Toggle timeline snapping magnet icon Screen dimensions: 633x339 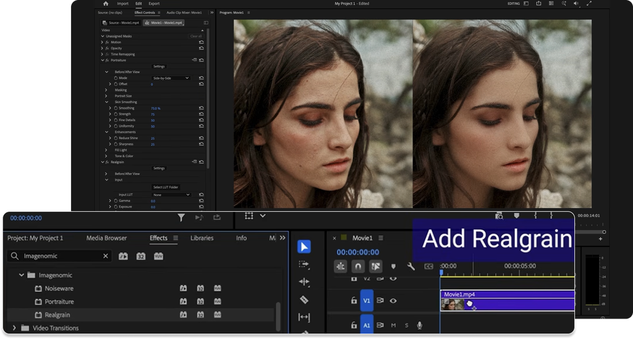pos(358,266)
